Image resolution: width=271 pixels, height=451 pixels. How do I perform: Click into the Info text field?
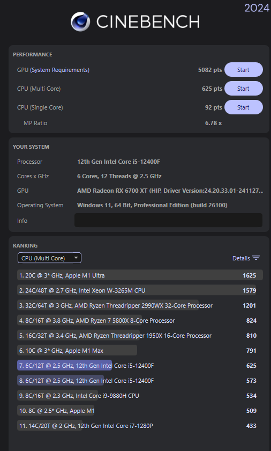point(168,220)
